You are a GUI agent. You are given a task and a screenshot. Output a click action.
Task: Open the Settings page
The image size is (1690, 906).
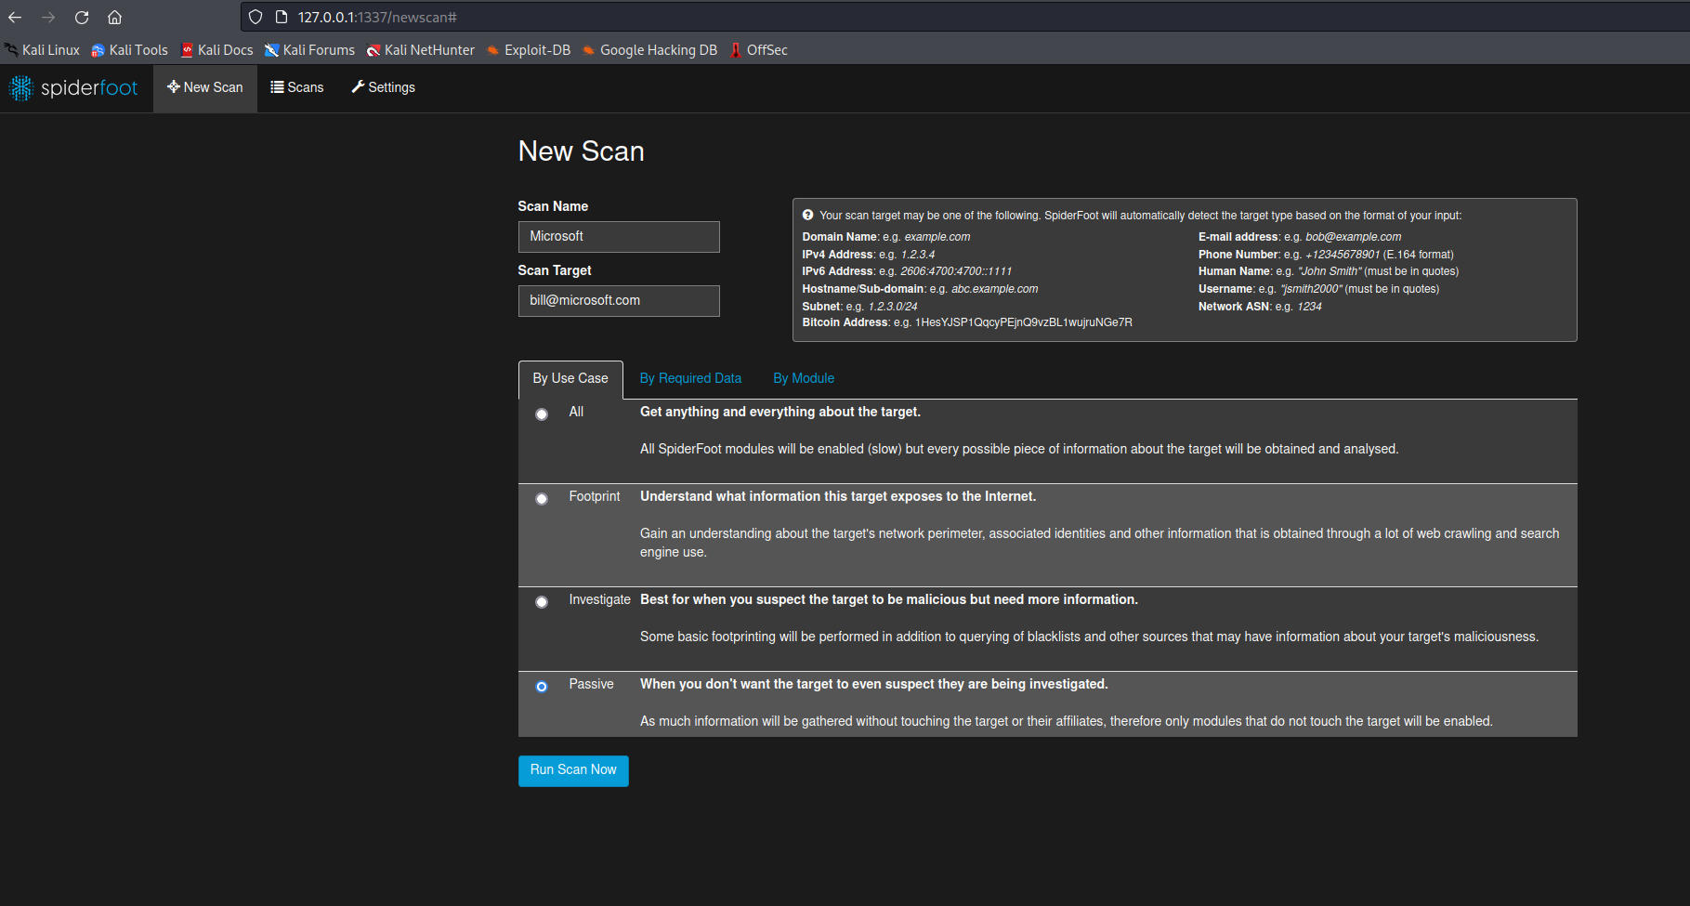click(x=383, y=87)
